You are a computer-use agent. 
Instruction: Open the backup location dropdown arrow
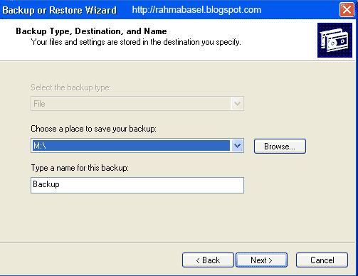coord(237,146)
